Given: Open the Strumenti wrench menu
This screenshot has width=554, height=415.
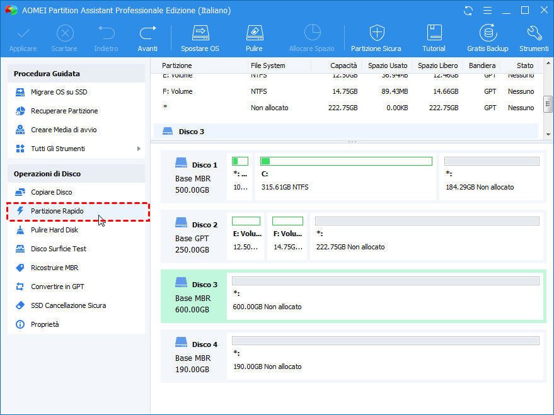Looking at the screenshot, I should pyautogui.click(x=534, y=38).
